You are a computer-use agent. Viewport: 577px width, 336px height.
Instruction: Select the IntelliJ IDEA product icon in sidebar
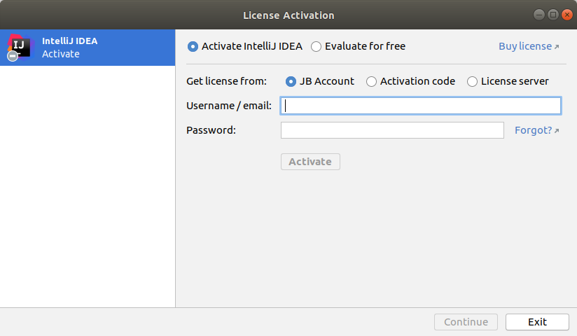click(20, 48)
